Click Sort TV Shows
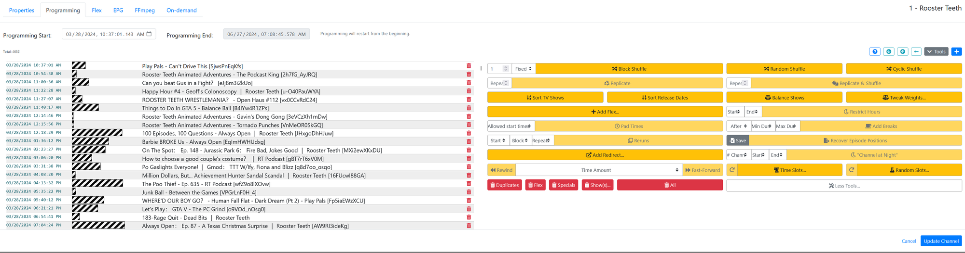This screenshot has width=965, height=253. [x=545, y=98]
